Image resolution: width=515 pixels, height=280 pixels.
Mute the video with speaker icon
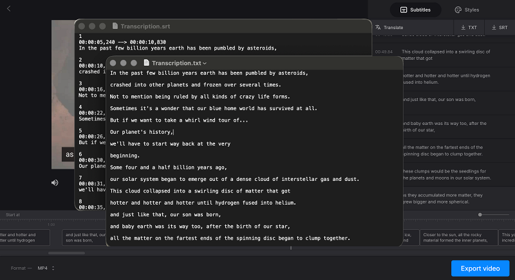click(x=55, y=182)
